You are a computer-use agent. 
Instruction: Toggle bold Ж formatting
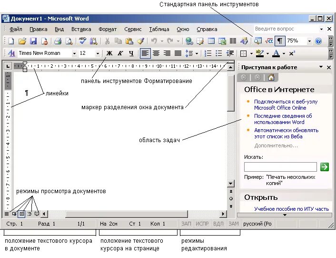tap(109, 53)
